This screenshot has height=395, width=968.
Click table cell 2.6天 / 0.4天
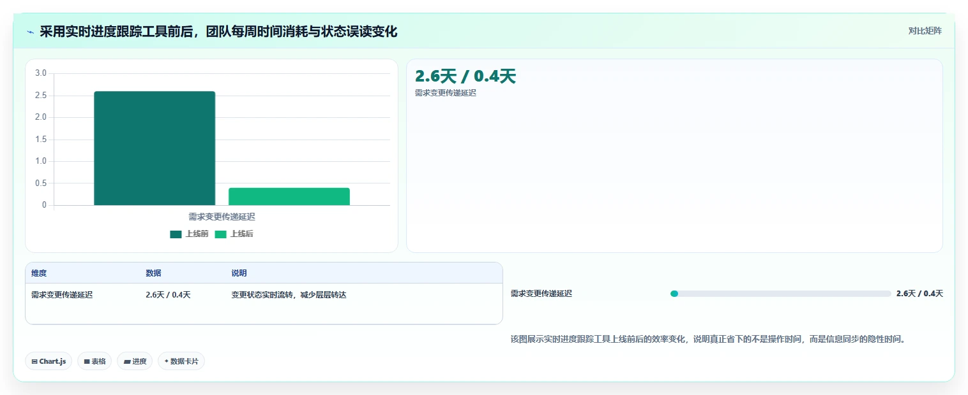click(x=168, y=295)
